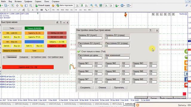191x107 pixels.
Task: Open the Strategy Tester toolbar icon
Action: [x=31, y=5]
